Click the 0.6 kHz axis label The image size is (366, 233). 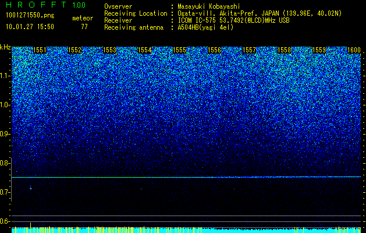coord(5,221)
